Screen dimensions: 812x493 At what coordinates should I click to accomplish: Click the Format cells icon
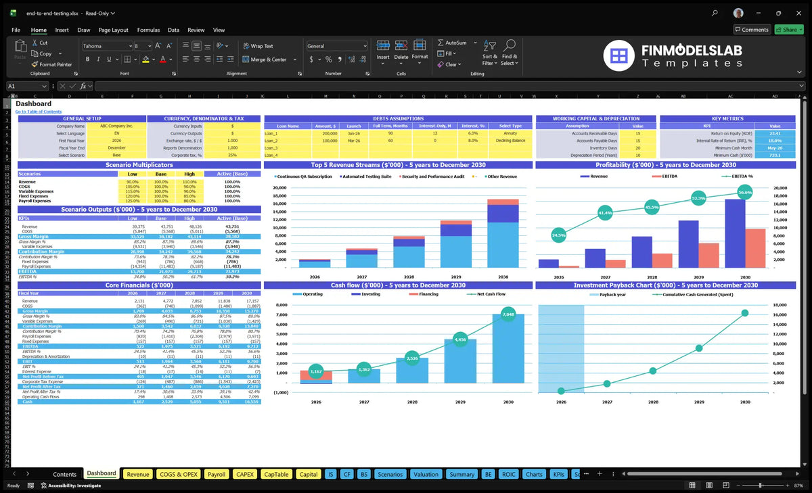point(420,45)
